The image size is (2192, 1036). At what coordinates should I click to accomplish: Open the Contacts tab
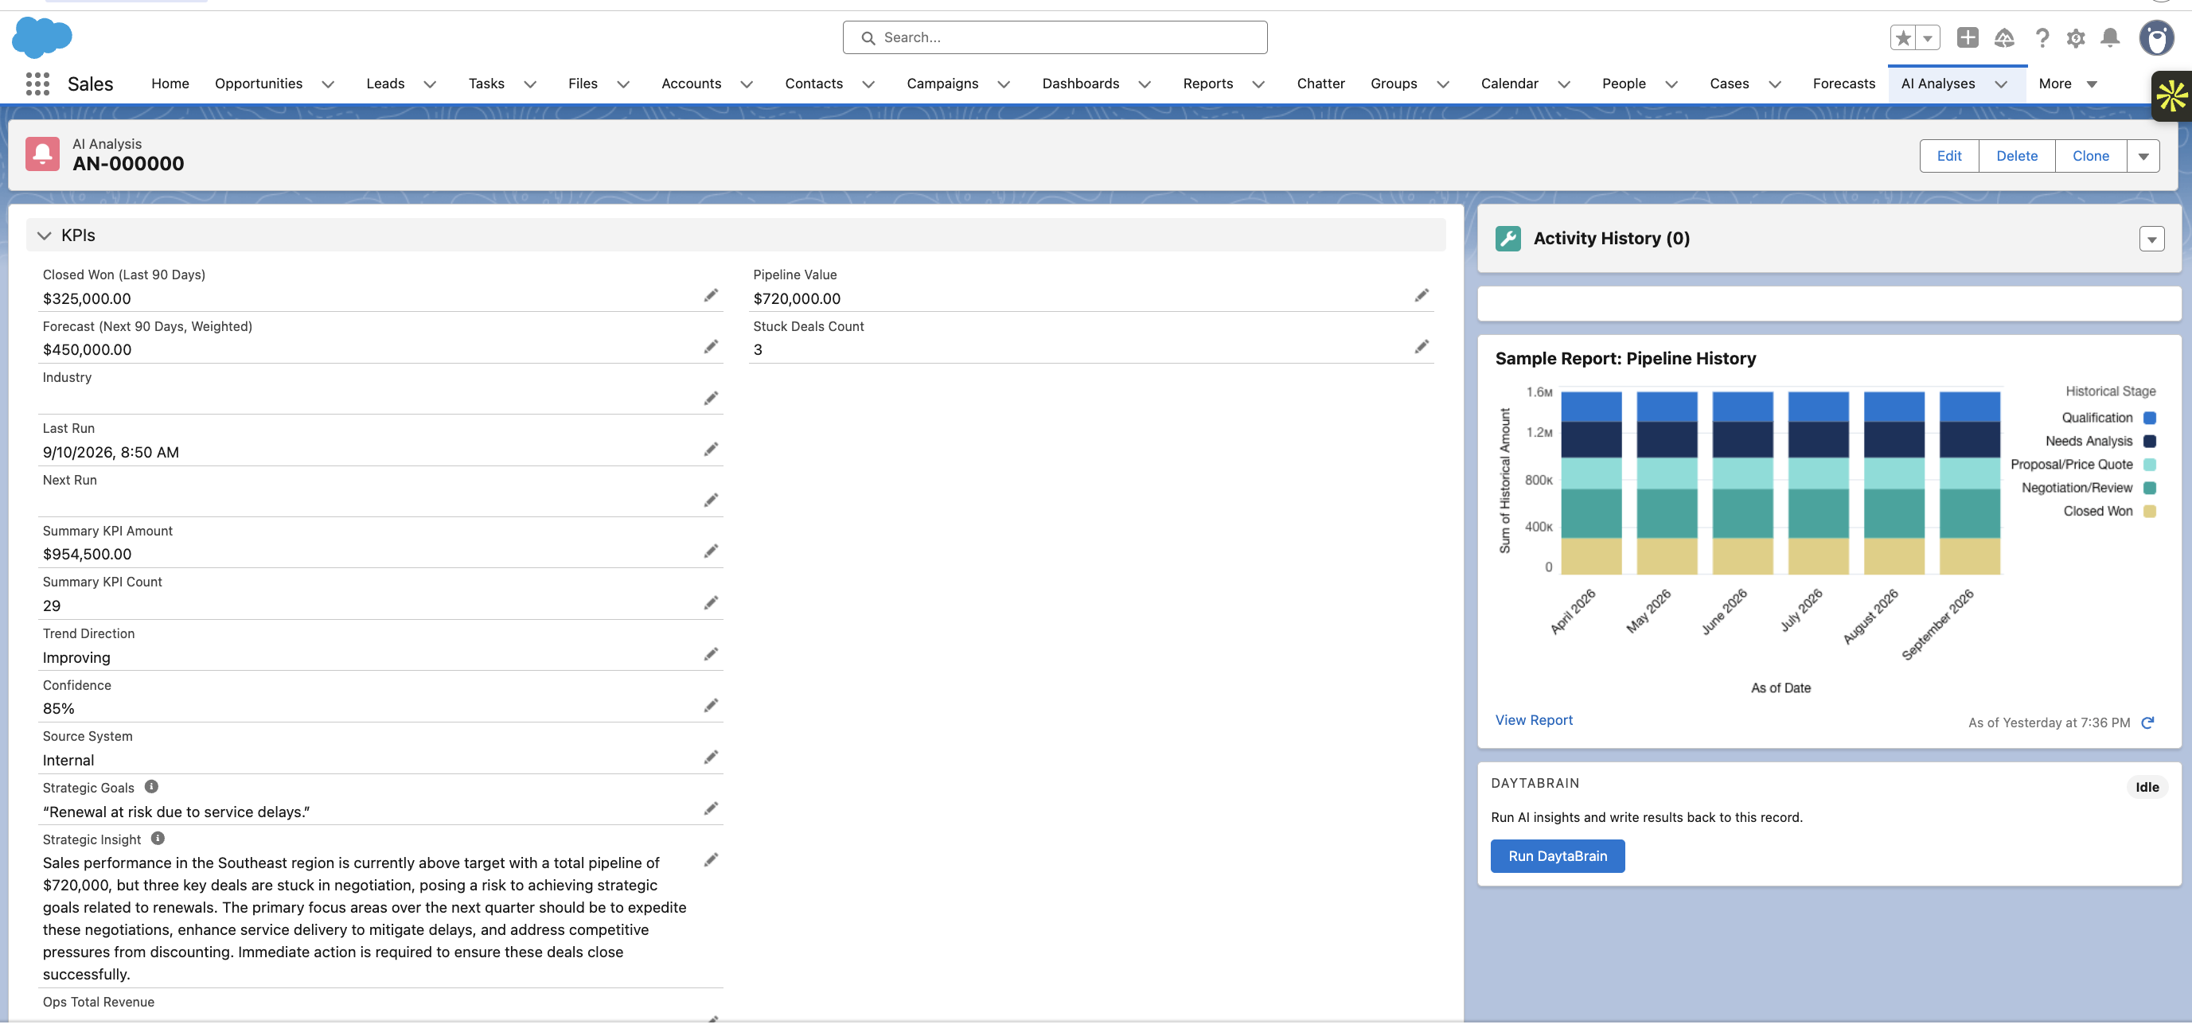point(813,84)
